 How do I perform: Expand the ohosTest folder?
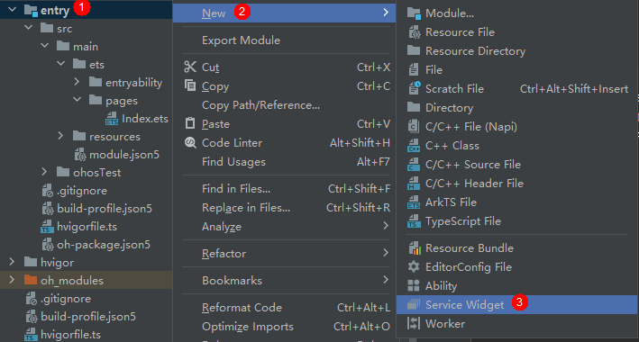44,172
